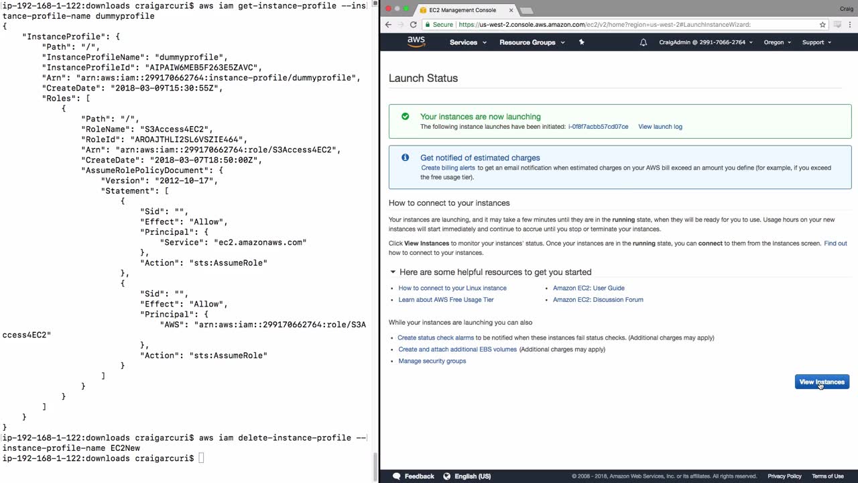The width and height of the screenshot is (858, 483).
Task: Go back using the browser back arrow
Action: pyautogui.click(x=388, y=25)
